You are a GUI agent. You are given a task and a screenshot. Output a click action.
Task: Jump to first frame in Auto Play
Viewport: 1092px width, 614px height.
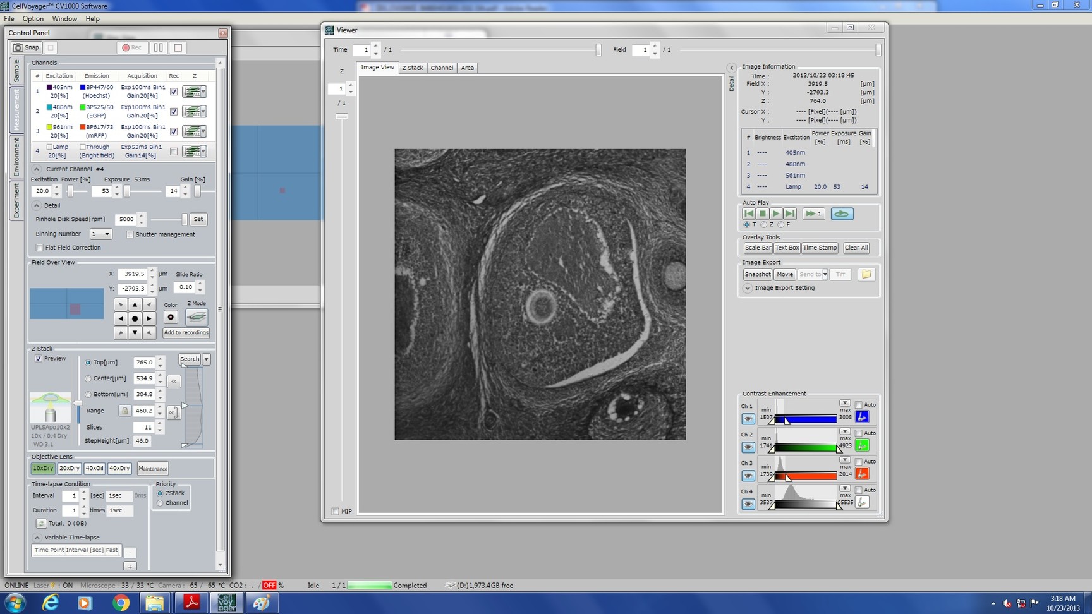[749, 214]
